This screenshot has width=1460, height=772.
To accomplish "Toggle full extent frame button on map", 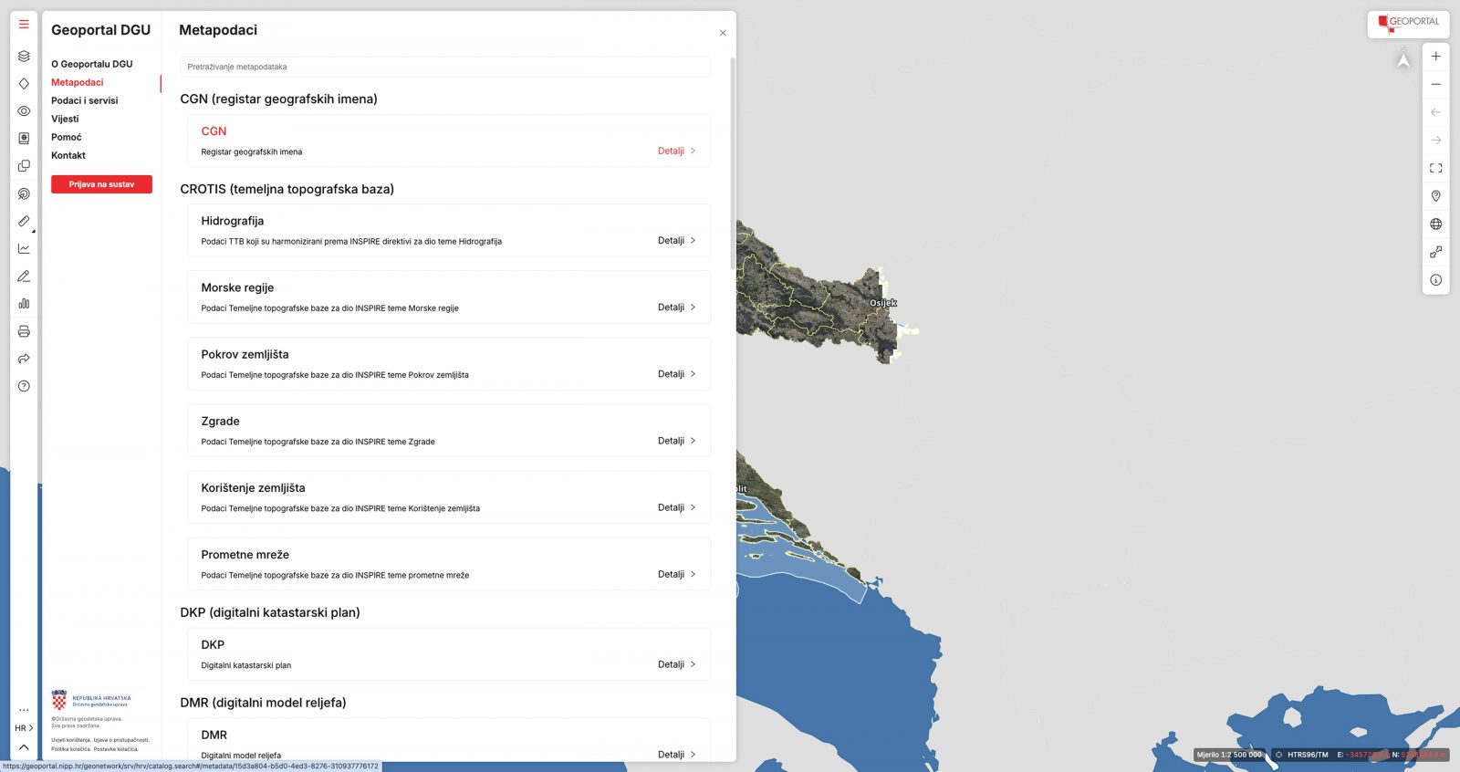I will coord(1435,168).
